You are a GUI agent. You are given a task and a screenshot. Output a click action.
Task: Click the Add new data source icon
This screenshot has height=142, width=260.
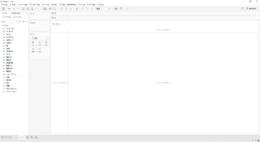click(x=28, y=9)
